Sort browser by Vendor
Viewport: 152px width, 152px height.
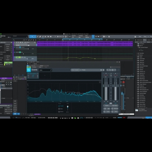click(148, 42)
